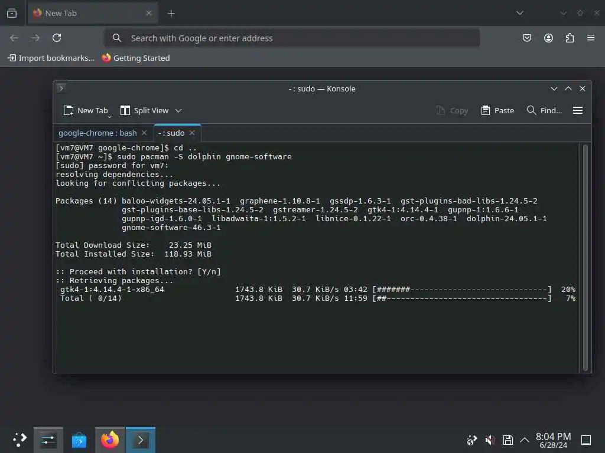Click Split View in Konsole toolbar
Image resolution: width=605 pixels, height=453 pixels.
pyautogui.click(x=144, y=110)
